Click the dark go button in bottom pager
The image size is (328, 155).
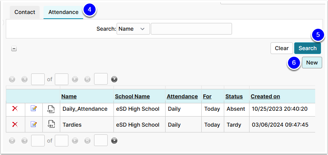point(114,141)
